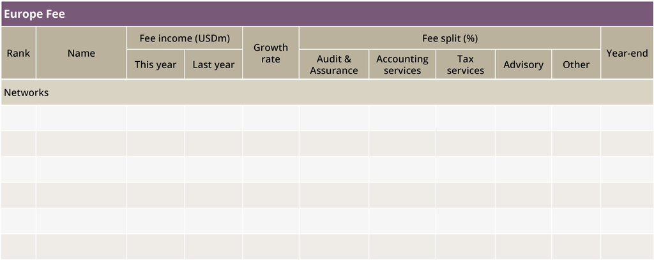The height and width of the screenshot is (260, 654).
Task: Click first empty Name cell under Networks
Action: [x=81, y=118]
